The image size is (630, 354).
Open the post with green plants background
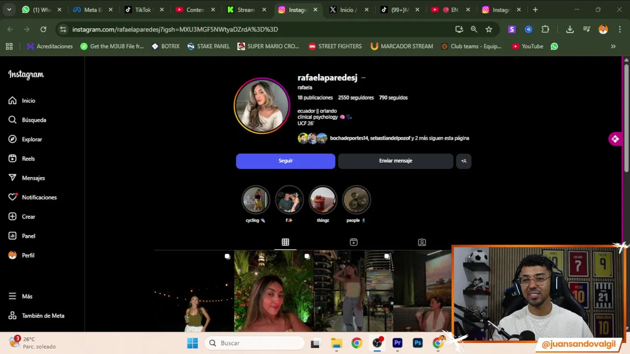pos(274,291)
